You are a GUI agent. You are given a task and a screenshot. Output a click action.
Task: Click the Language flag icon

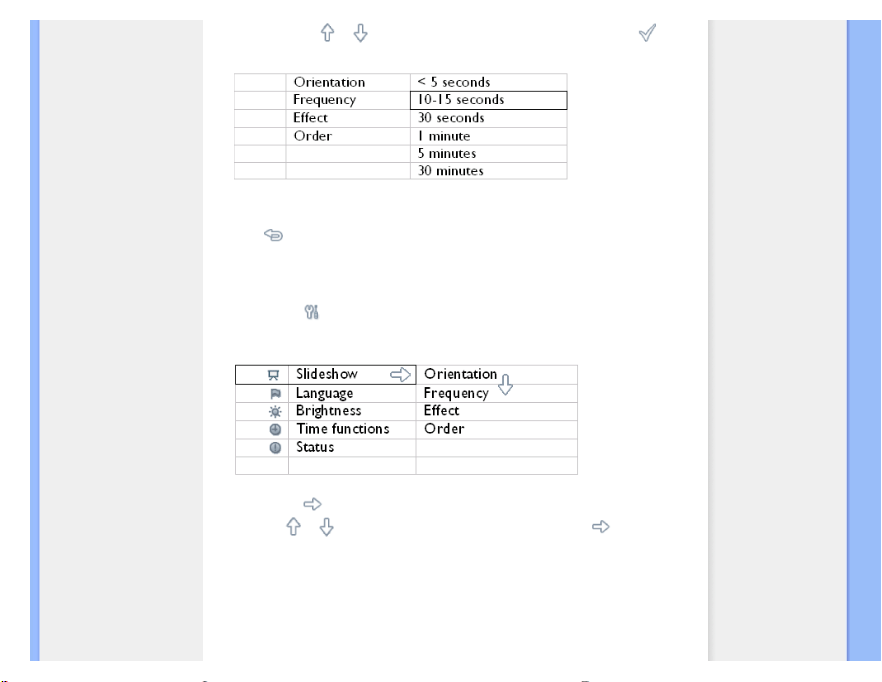coord(275,394)
